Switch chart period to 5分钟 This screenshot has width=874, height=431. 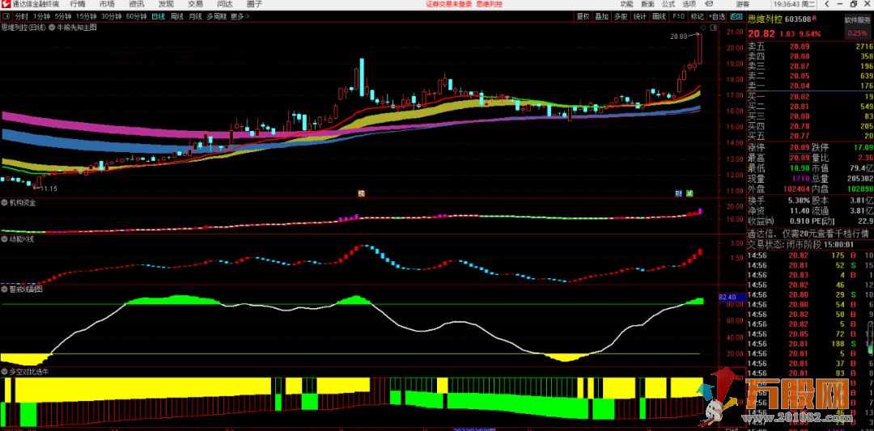(63, 16)
